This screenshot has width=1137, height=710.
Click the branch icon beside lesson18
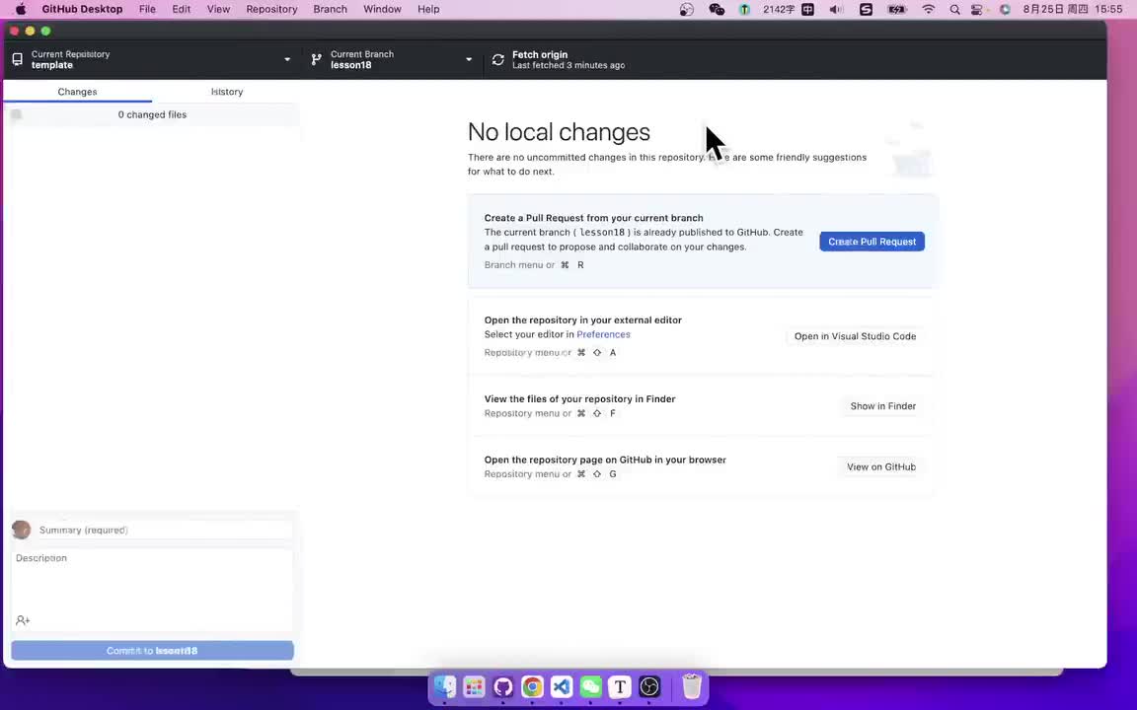point(316,59)
